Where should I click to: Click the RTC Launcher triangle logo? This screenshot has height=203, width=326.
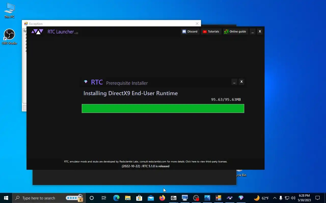37,32
